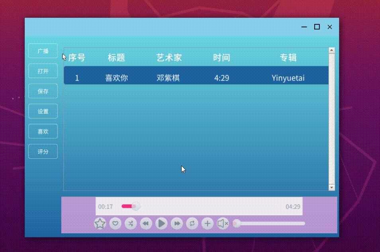Minimize the music player window
Viewport: 380px width, 252px height.
pos(304,27)
